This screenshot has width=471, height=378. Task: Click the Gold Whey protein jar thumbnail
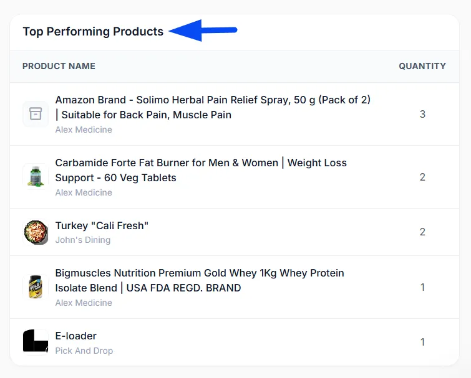pos(36,287)
